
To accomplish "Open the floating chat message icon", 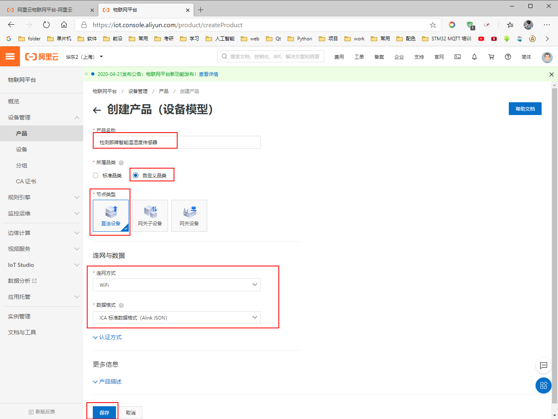I will 544,365.
